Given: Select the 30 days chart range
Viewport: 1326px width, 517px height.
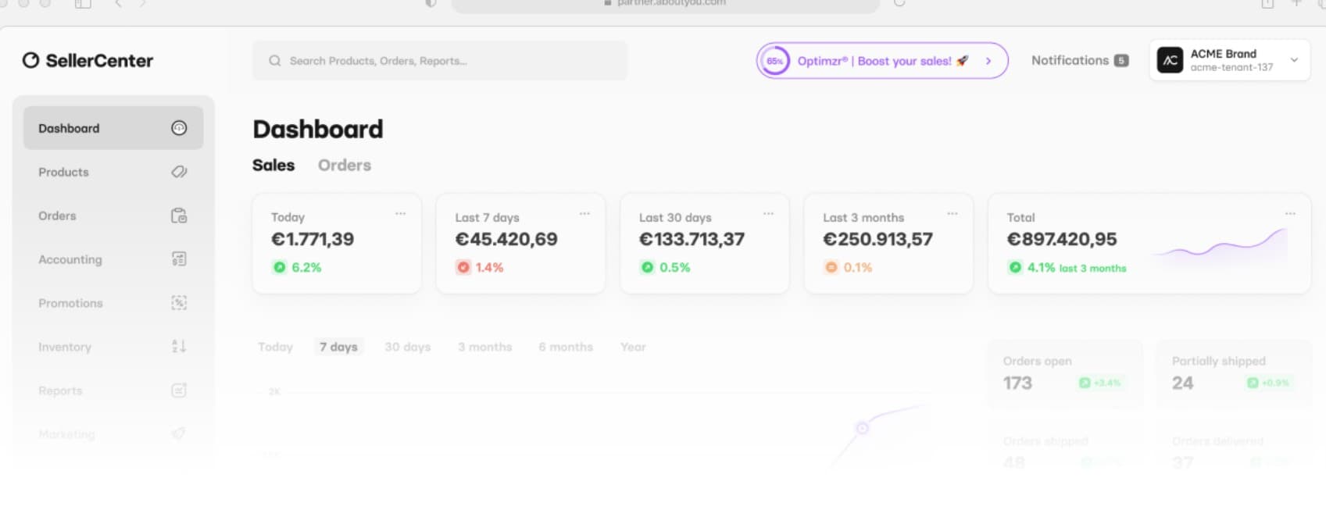Looking at the screenshot, I should click(x=407, y=347).
